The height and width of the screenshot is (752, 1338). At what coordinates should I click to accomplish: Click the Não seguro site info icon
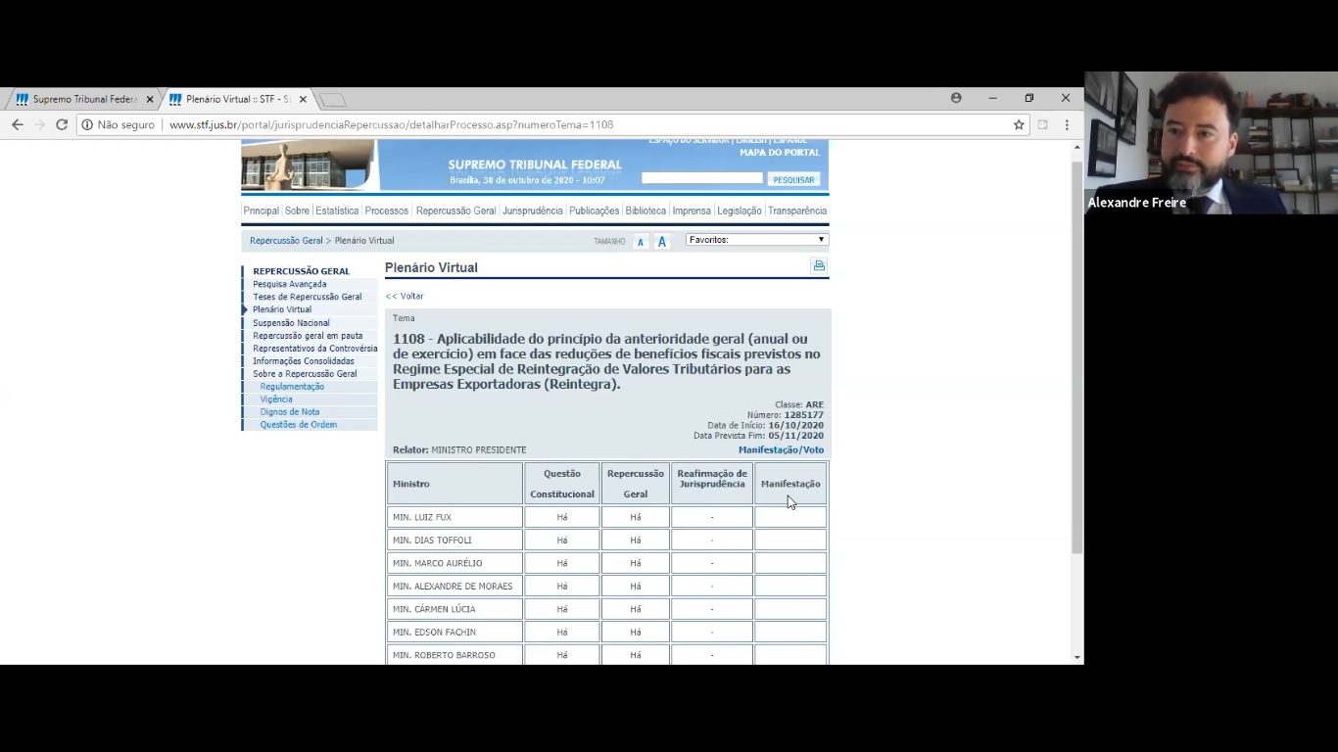pyautogui.click(x=87, y=125)
